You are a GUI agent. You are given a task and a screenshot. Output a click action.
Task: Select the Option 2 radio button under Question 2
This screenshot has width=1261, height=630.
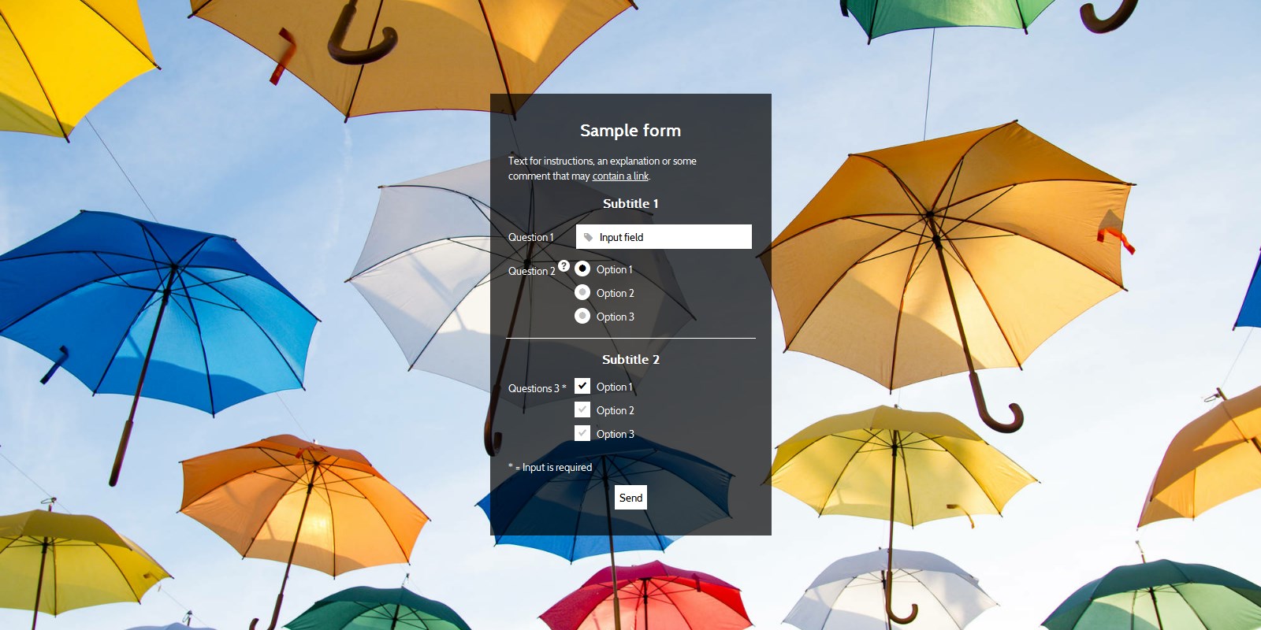click(582, 292)
